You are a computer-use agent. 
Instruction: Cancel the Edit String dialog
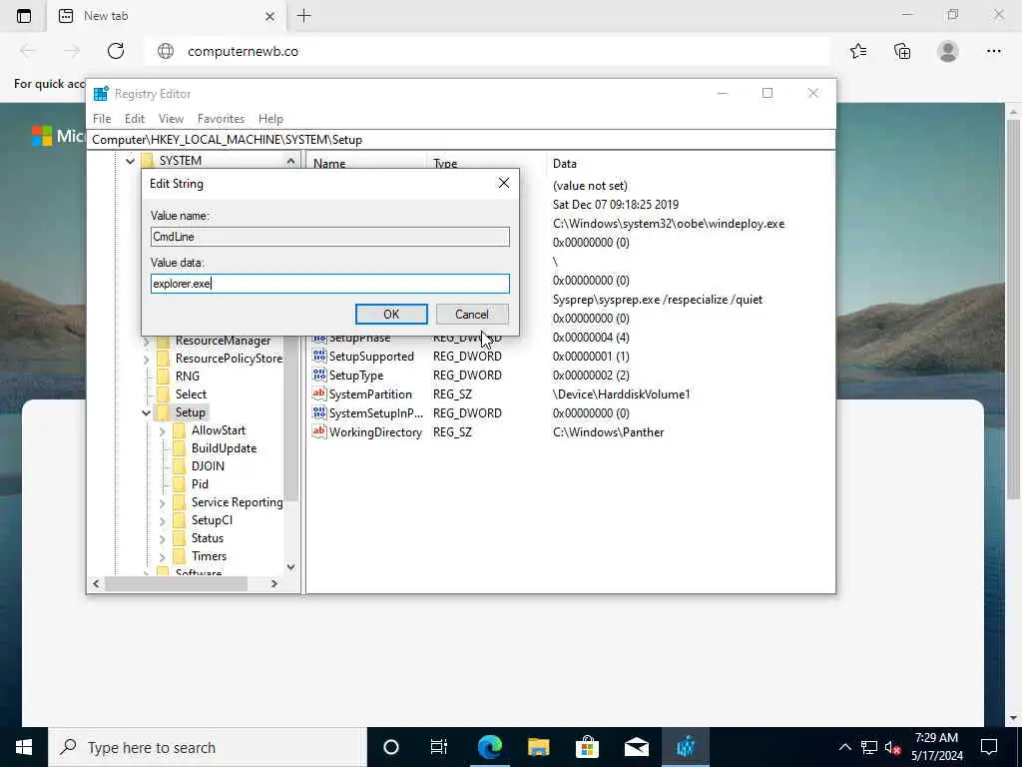(x=472, y=314)
